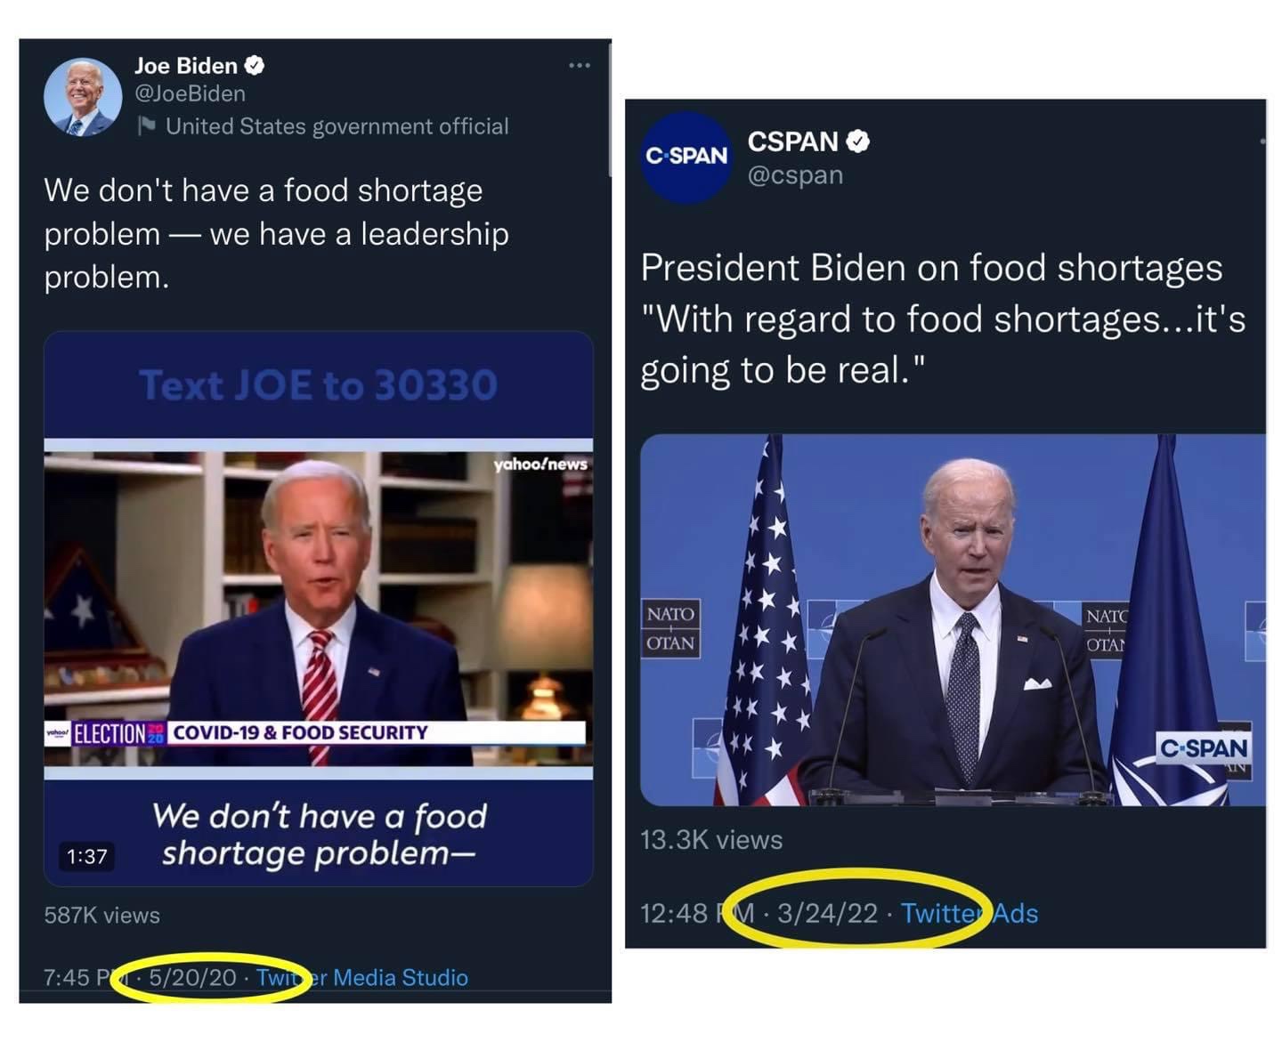Image resolution: width=1282 pixels, height=1050 pixels.
Task: Click the flag icon beside government official label
Action: click(x=147, y=126)
